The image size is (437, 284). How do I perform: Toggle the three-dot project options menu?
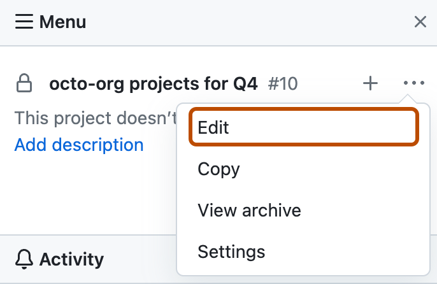[413, 83]
